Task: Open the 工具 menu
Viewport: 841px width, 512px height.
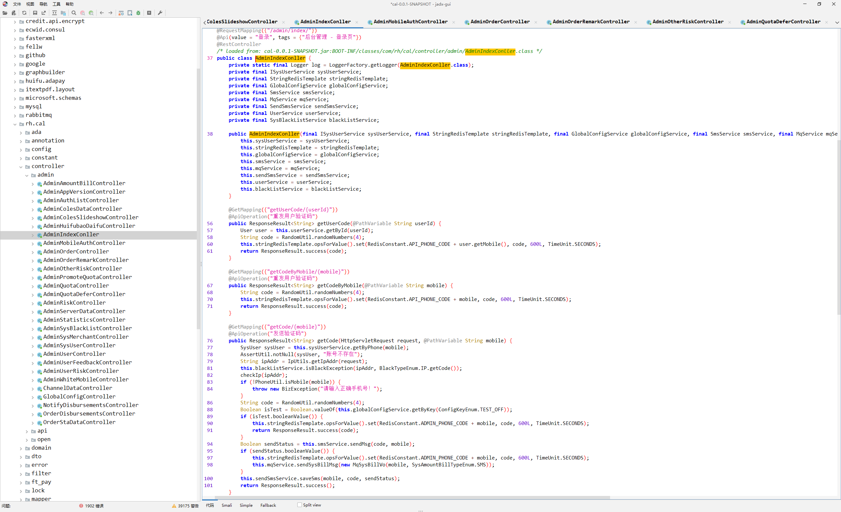Action: click(57, 4)
